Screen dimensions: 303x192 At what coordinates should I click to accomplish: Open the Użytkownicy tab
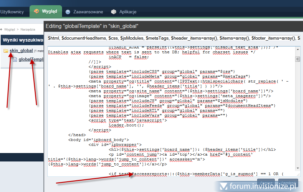pyautogui.click(x=12, y=12)
